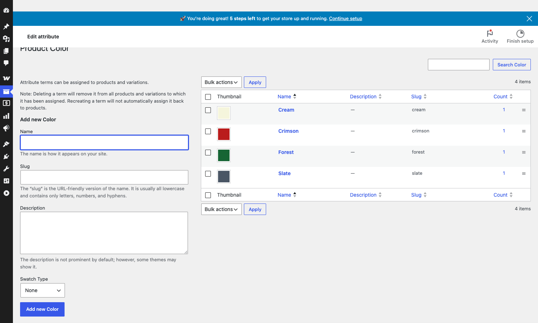
Task: Sort by Count in the table header
Action: coord(503,97)
